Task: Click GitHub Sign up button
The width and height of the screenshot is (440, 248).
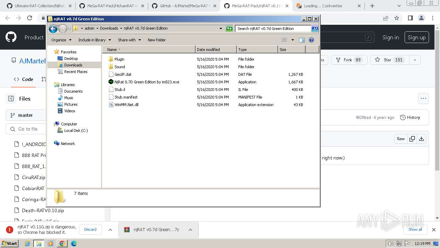Action: pyautogui.click(x=417, y=38)
